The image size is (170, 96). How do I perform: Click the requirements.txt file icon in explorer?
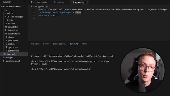pos(4,61)
